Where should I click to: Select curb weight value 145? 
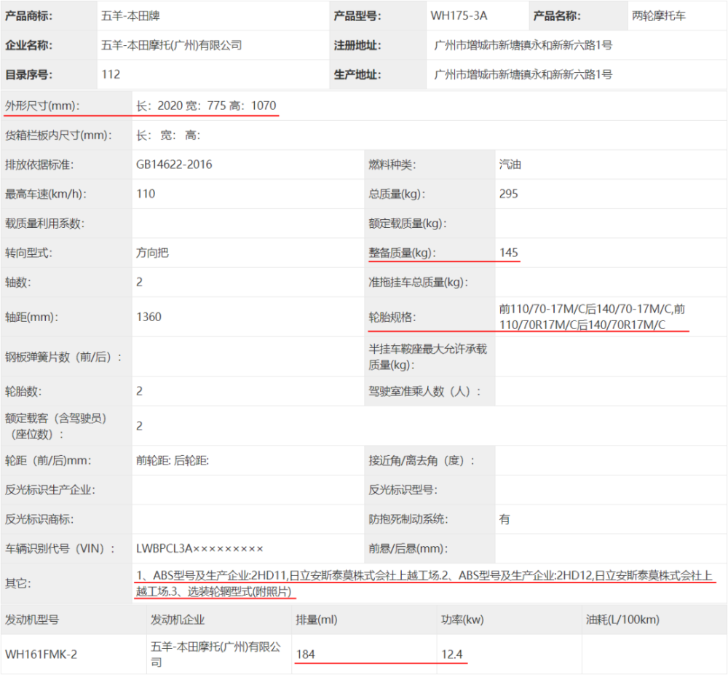pos(509,253)
